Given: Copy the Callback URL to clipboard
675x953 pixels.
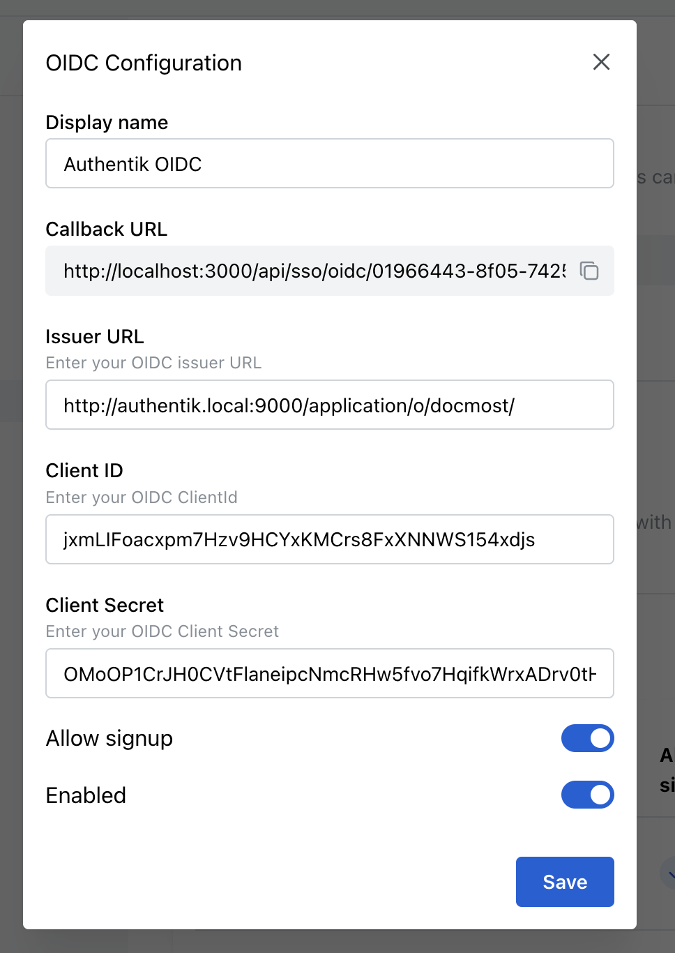Looking at the screenshot, I should pyautogui.click(x=589, y=271).
